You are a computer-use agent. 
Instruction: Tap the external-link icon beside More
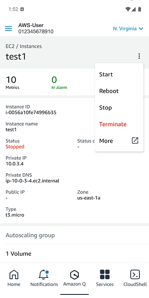click(135, 141)
